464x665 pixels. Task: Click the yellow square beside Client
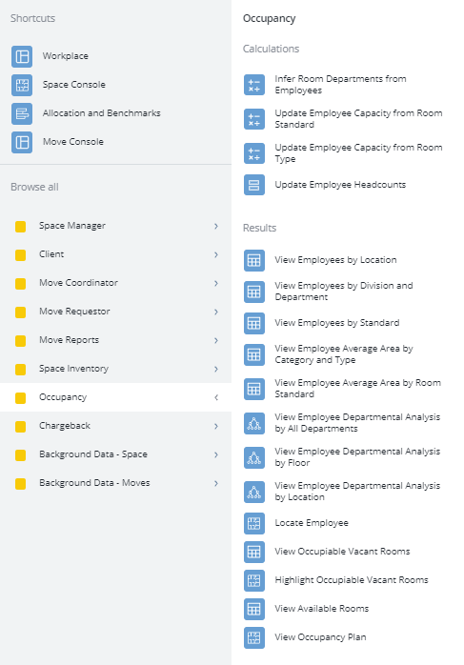20,255
